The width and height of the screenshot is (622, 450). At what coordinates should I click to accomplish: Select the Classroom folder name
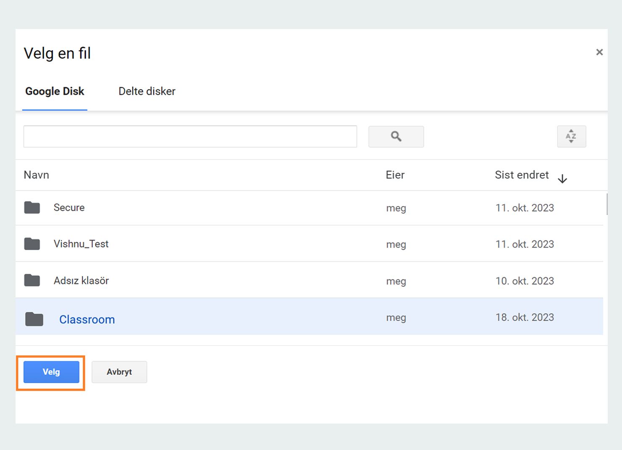click(87, 319)
